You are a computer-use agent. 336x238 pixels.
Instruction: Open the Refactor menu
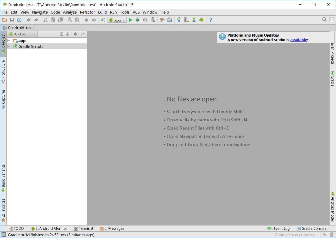click(x=87, y=12)
